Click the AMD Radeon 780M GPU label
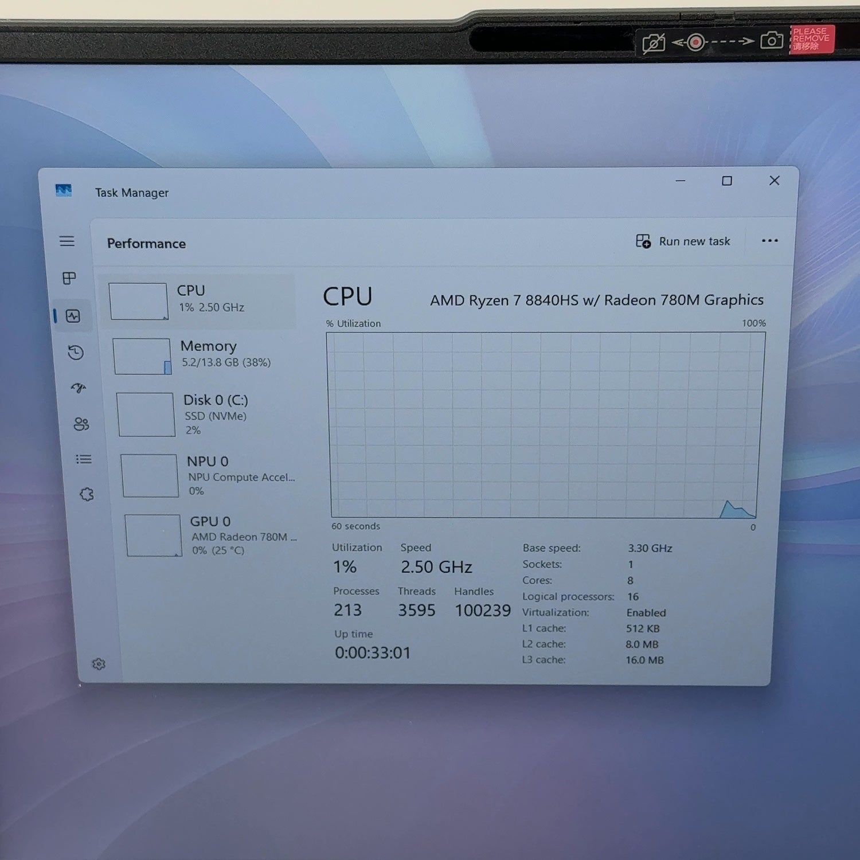 click(x=244, y=537)
